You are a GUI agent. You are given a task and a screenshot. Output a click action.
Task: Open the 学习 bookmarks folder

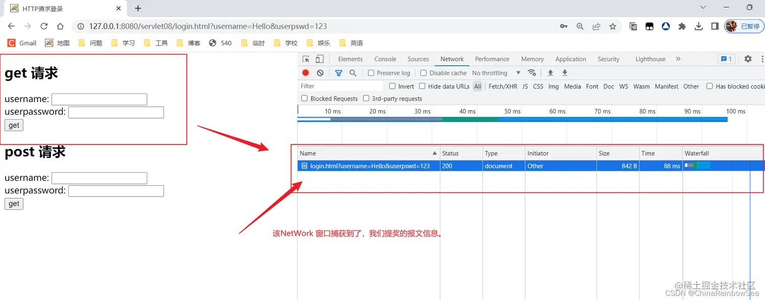123,43
